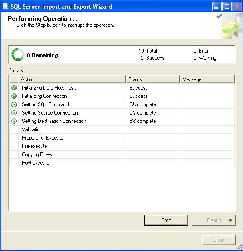Click the 8 Remaining label
The width and height of the screenshot is (243, 251).
tap(43, 55)
